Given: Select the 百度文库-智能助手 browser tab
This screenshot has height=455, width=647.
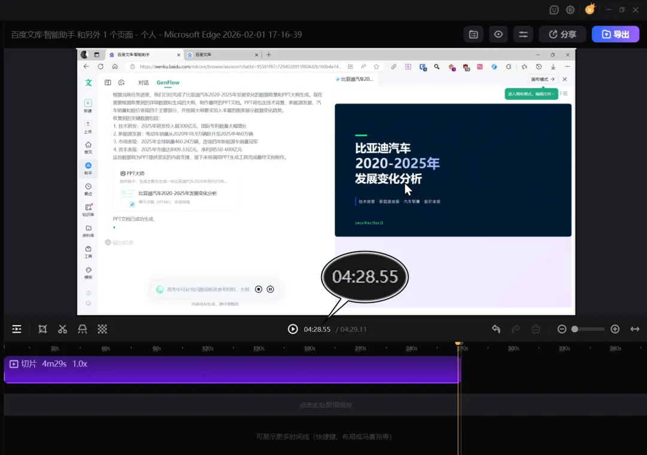Looking at the screenshot, I should (143, 54).
